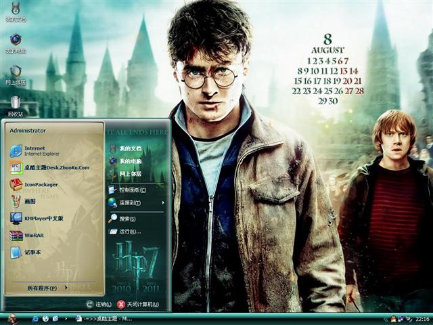Open the 我的文档 desktop icon
Viewport: 433px width, 325px height.
coord(16,12)
